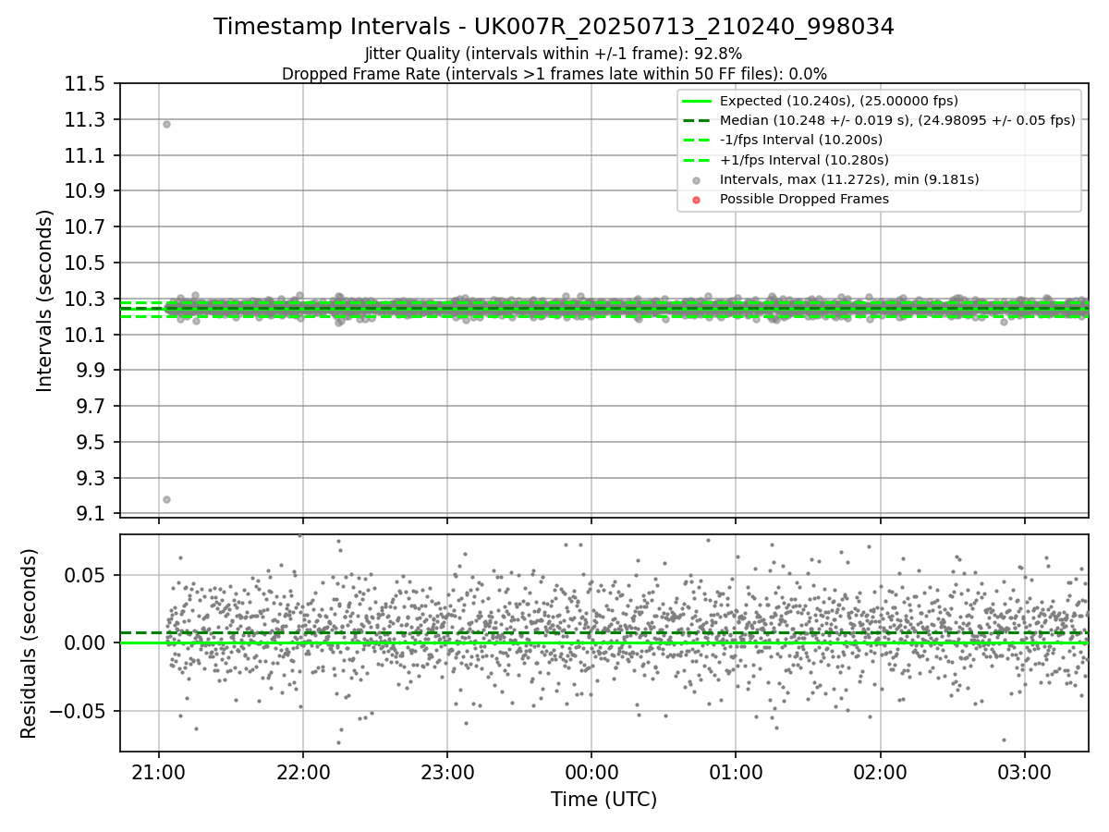1109x832 pixels.
Task: Click the '10.1' y-axis tick label
Action: pyautogui.click(x=83, y=335)
